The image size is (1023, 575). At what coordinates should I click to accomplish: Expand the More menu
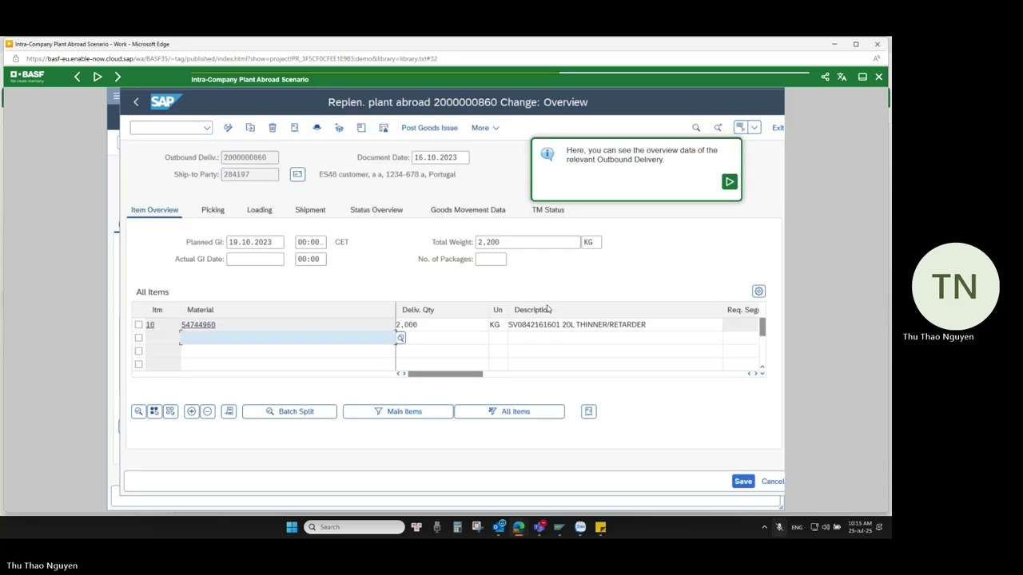[x=485, y=128]
